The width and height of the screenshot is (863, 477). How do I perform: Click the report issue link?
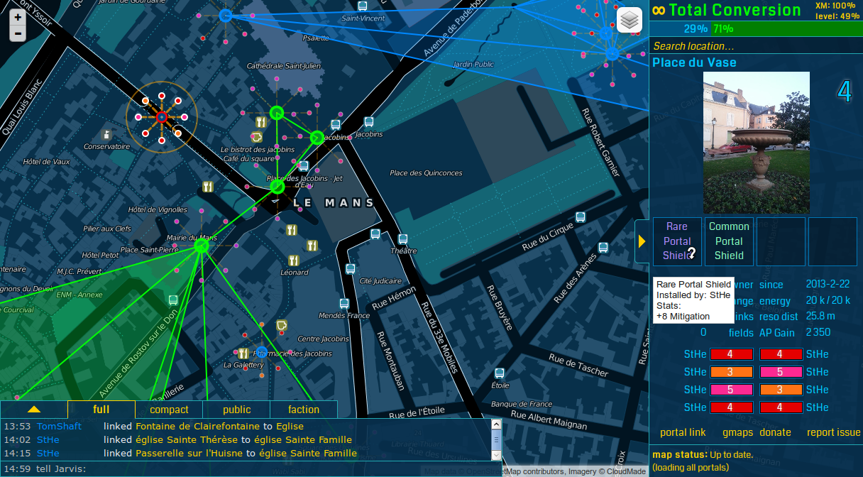(x=833, y=432)
